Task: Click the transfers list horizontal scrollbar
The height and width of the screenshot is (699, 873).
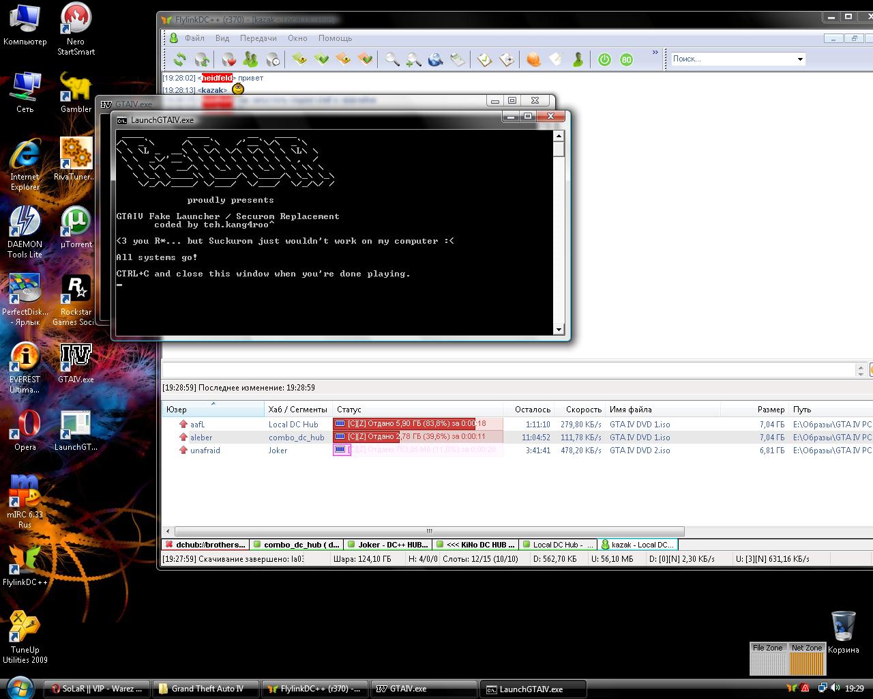Action: 429,531
